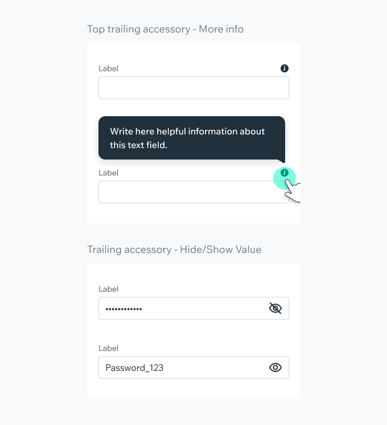387x425 pixels.
Task: Click the row of masked password dots
Action: point(123,309)
